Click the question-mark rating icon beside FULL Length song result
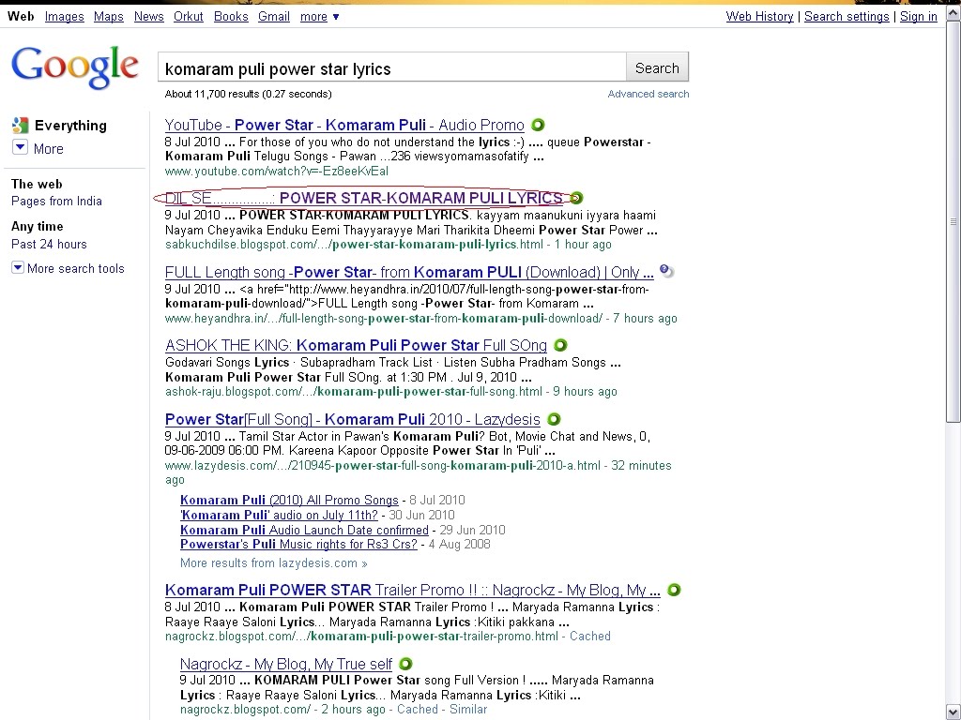This screenshot has width=961, height=720. coord(666,271)
